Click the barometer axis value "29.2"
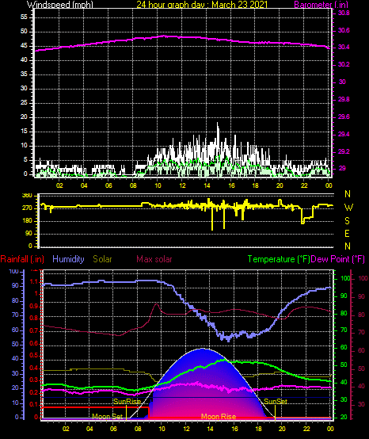Screen dimensions: 369x439 point(344,151)
